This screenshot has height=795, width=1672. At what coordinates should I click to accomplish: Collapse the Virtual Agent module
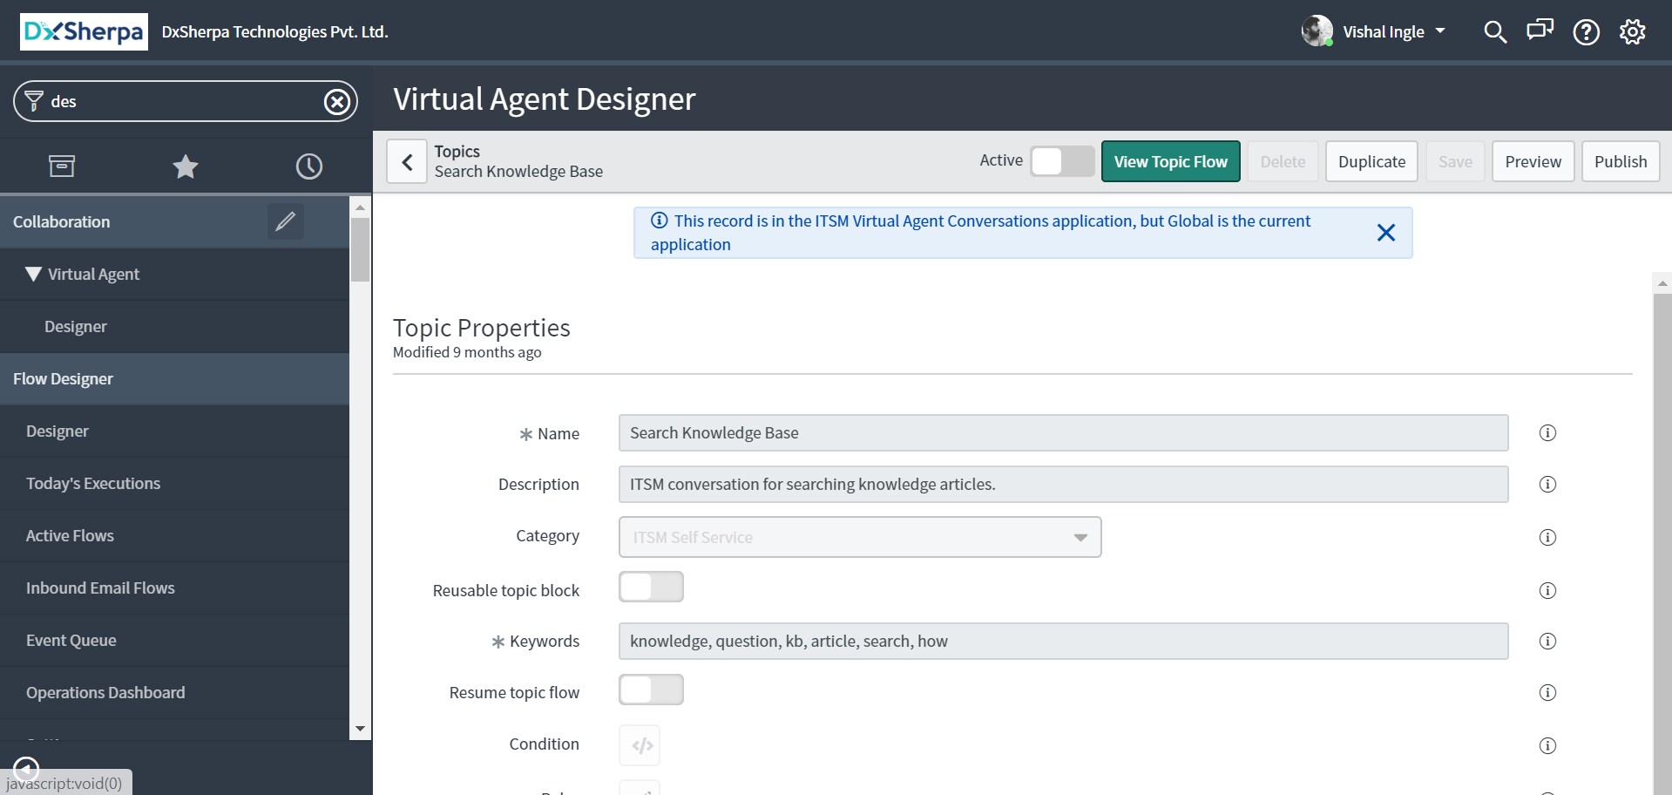click(34, 275)
